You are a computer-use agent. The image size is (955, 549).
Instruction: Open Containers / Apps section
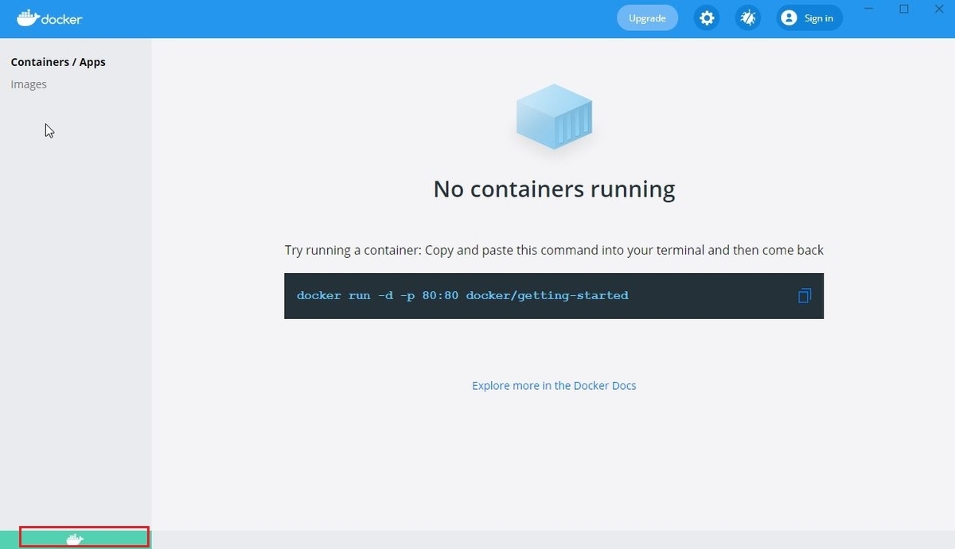[58, 62]
